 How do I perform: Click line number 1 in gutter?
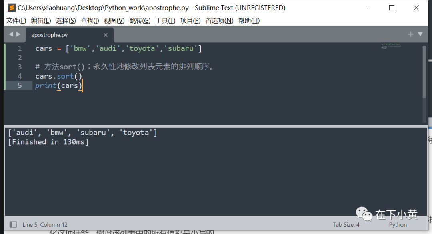pyautogui.click(x=20, y=48)
